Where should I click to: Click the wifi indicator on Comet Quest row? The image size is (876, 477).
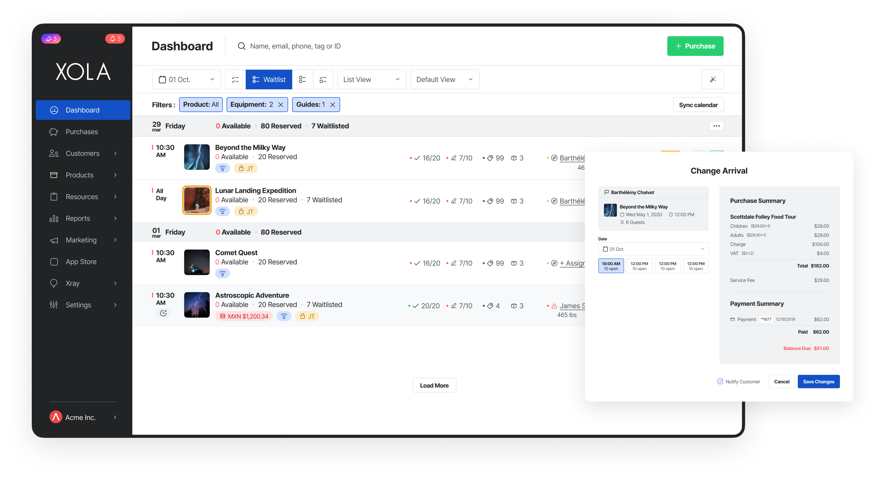tap(223, 273)
